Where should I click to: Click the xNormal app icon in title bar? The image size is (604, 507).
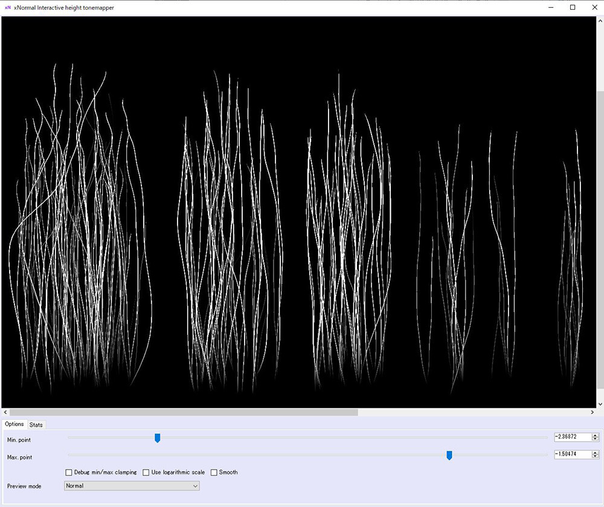coord(7,7)
